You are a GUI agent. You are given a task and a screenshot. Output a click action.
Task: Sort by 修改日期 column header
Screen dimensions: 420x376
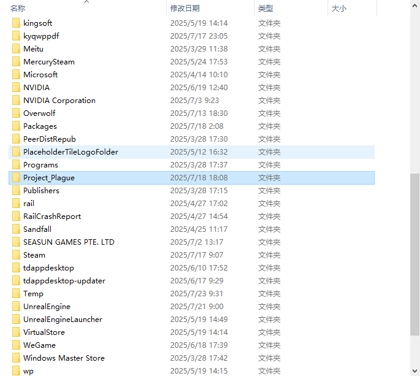pos(185,9)
